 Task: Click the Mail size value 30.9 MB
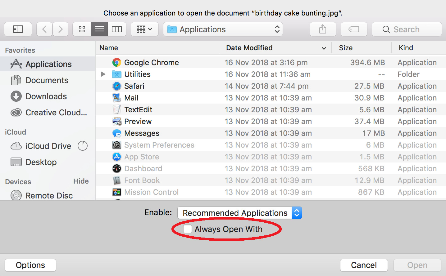[369, 98]
